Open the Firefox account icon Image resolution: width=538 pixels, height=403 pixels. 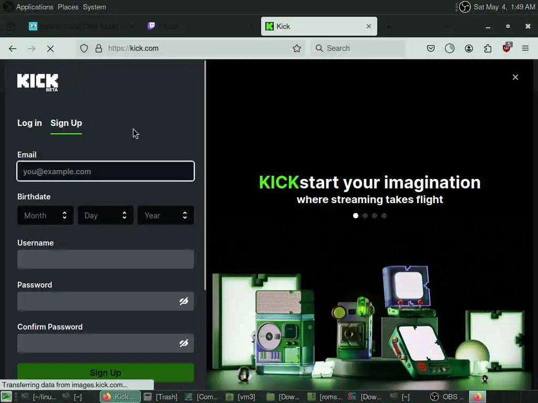(469, 48)
